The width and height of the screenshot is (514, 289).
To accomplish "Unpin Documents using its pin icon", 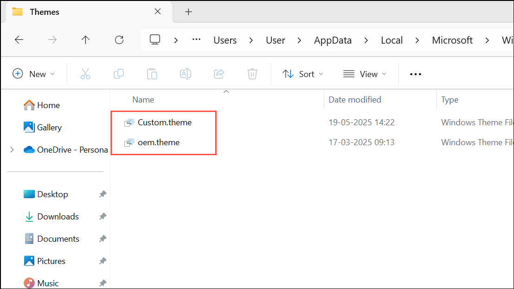I will click(x=103, y=239).
